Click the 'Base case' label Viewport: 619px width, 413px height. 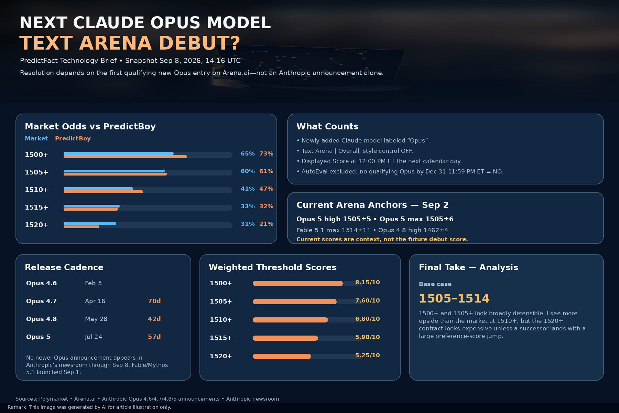[435, 284]
